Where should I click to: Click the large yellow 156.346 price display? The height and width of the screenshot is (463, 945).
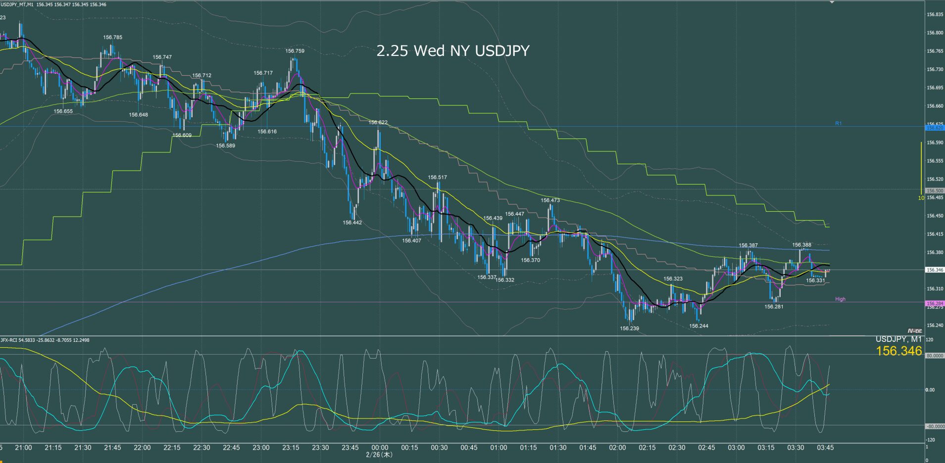click(898, 351)
